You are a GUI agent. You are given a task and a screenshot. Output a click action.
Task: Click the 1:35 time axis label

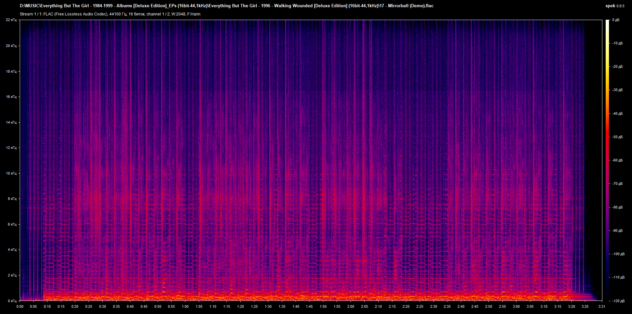tap(282, 307)
